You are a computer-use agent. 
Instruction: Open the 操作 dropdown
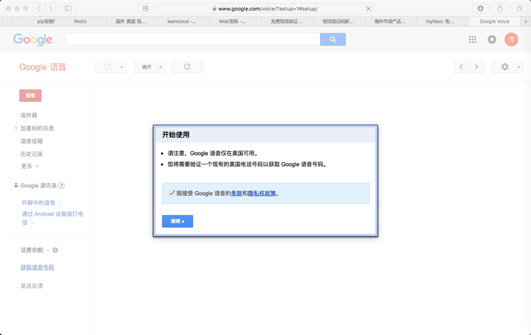[149, 67]
